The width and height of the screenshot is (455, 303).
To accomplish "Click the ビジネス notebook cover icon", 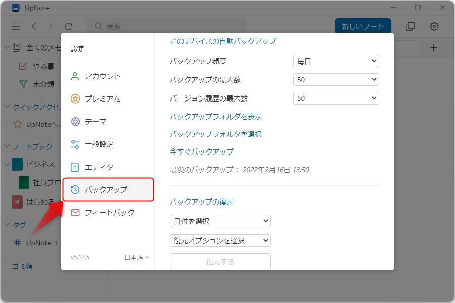I will (x=17, y=164).
